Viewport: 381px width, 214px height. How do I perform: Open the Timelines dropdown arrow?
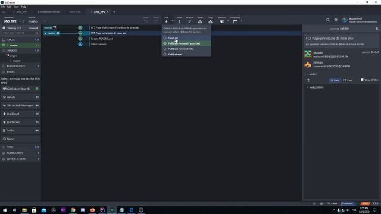tap(241, 20)
